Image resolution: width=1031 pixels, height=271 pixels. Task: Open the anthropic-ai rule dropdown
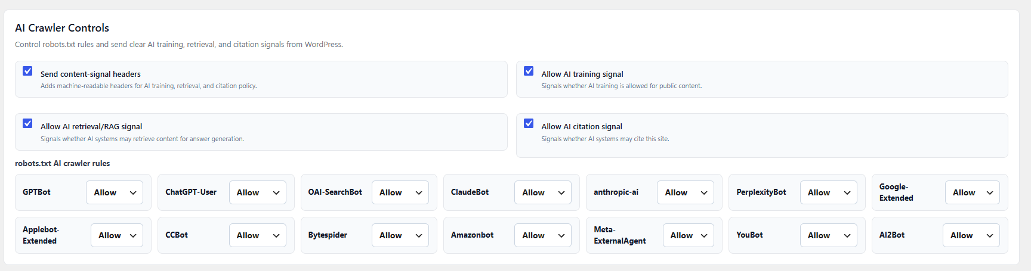tap(686, 192)
